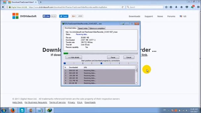Open Internet Download Manager taskbar icon
Viewport: 201px width, 113px height.
[x=50, y=110]
